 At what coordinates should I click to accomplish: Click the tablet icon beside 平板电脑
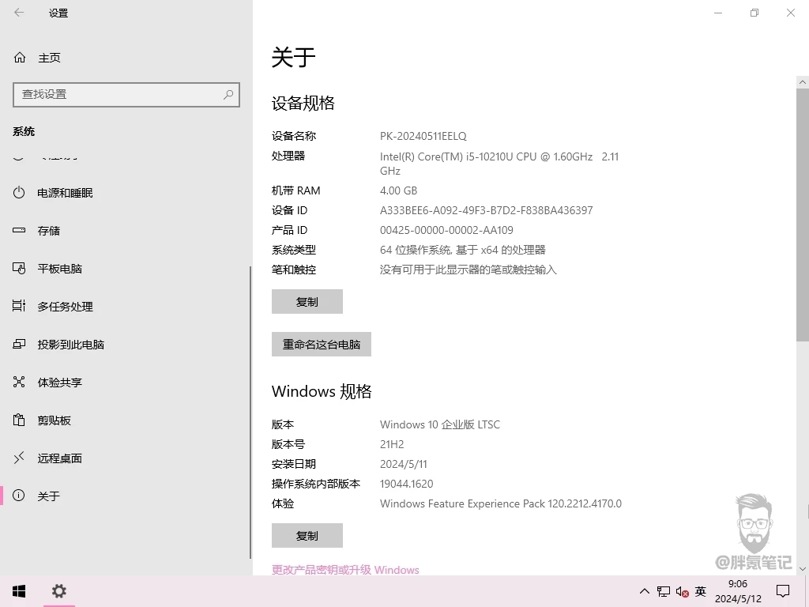point(19,269)
